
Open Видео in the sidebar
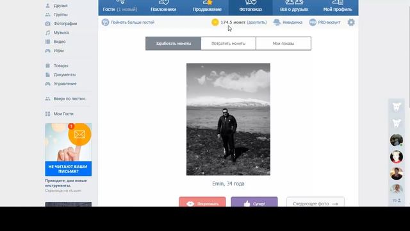(60, 42)
